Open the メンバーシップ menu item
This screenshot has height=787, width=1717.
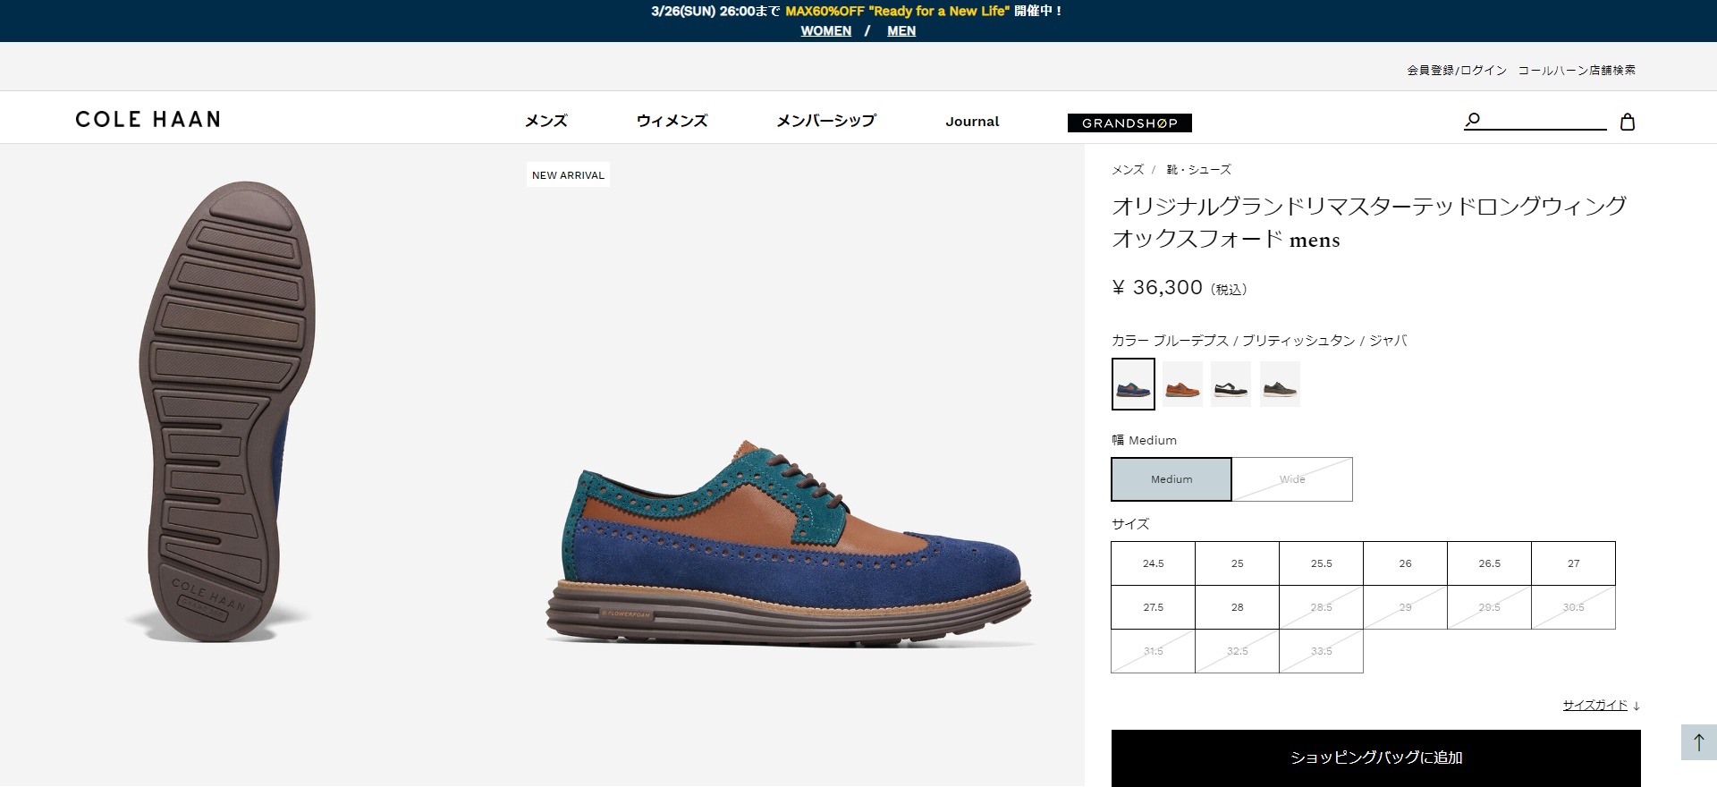(x=826, y=121)
